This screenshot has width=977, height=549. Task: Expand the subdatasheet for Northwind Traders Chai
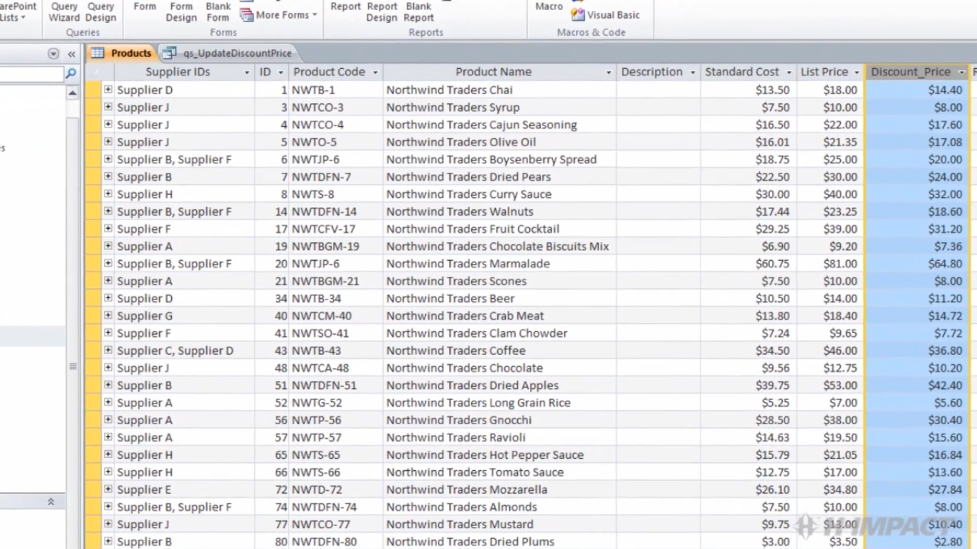click(107, 90)
